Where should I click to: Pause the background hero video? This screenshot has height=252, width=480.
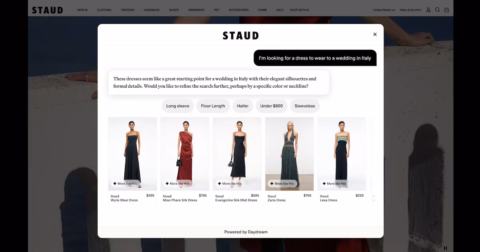(x=446, y=248)
